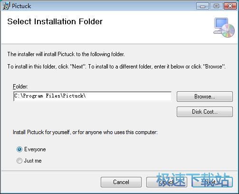Click the Select Installation Folder heading
Image resolution: width=239 pixels, height=194 pixels.
click(x=55, y=21)
